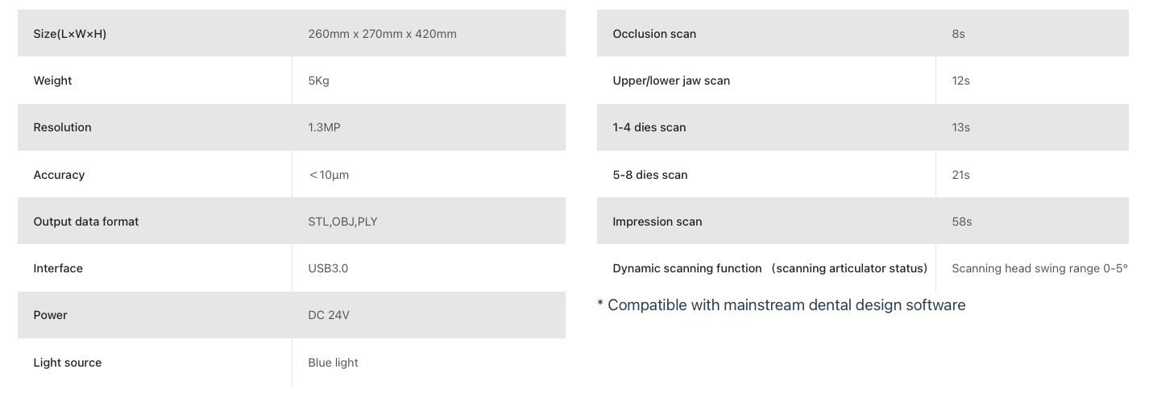Click the Accuracy label
The image size is (1149, 394).
[59, 175]
